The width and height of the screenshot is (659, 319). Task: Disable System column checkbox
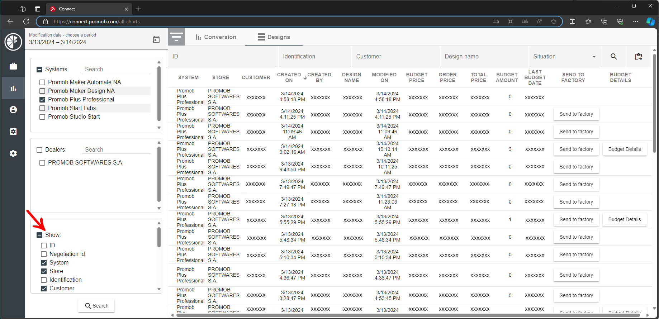click(44, 263)
